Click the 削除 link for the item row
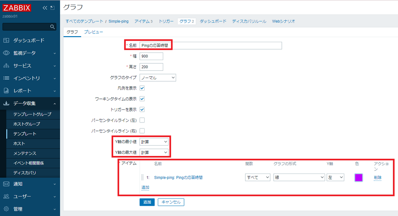Screen dimensions: 398x216 pos(378,177)
